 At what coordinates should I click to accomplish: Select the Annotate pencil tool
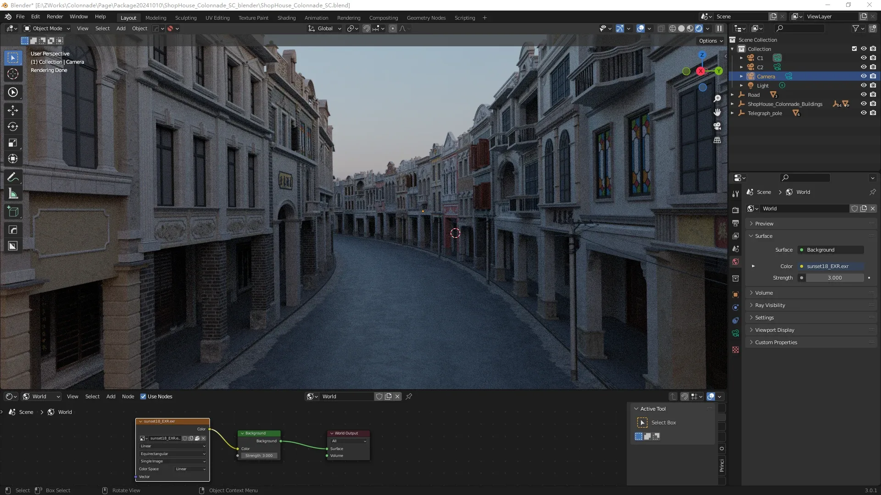(13, 177)
